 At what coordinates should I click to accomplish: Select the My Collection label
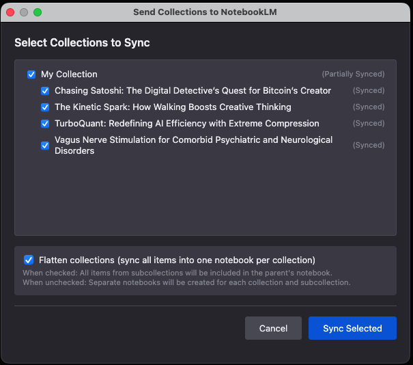69,75
